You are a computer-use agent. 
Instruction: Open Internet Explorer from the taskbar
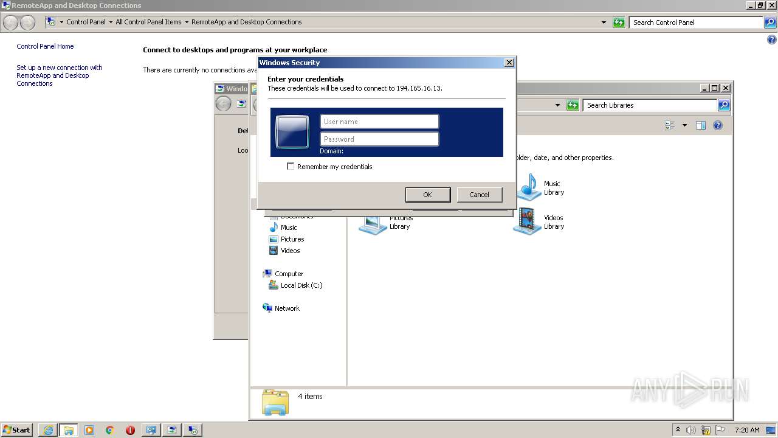tap(48, 430)
